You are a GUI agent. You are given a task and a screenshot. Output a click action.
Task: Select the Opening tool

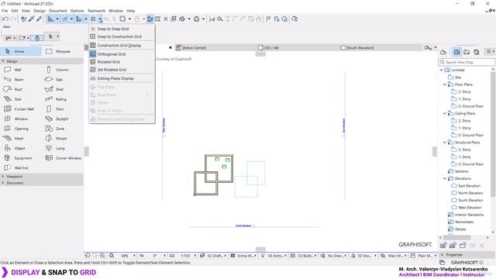pos(21,129)
